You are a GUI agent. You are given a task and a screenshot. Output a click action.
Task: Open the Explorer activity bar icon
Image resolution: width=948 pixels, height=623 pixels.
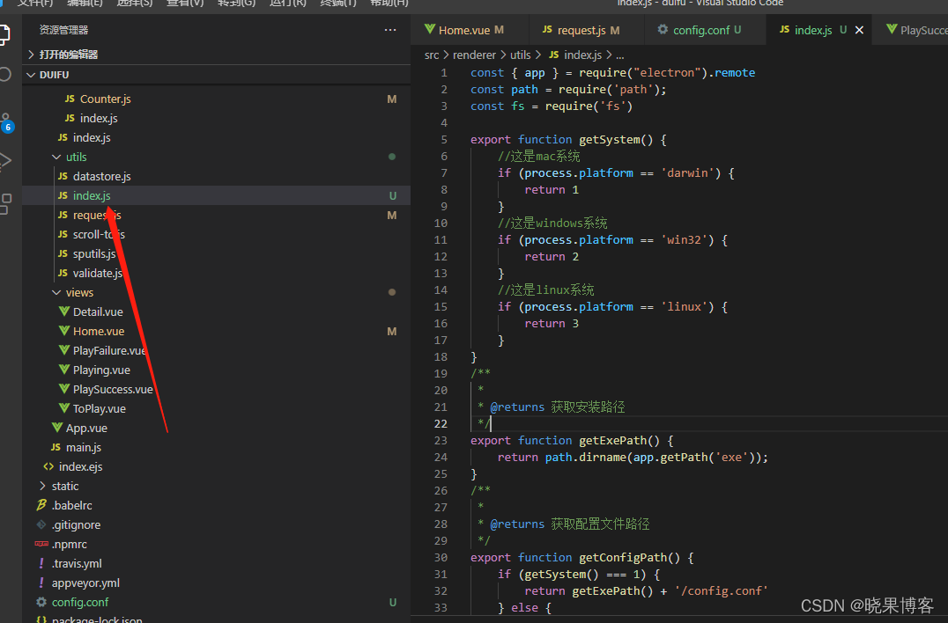click(4, 34)
